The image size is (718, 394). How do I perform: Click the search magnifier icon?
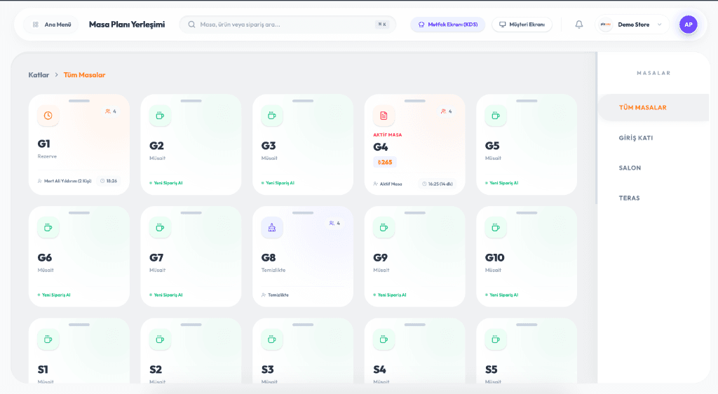(x=191, y=25)
